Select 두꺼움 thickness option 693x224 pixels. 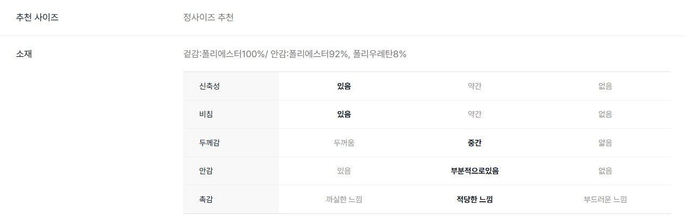344,143
